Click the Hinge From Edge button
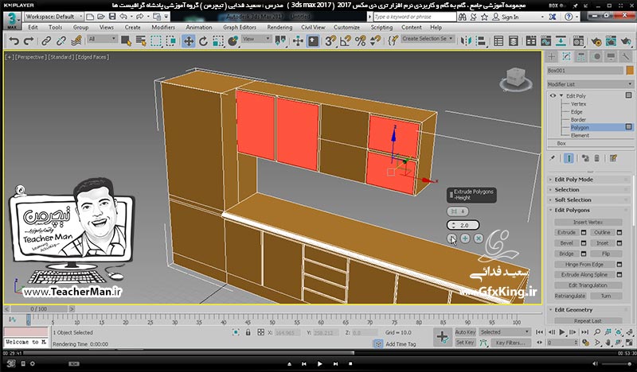 coord(584,264)
